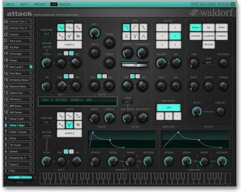The height and width of the screenshot is (192, 241).
Task: Open the PRESET menu
Action: [40, 4]
